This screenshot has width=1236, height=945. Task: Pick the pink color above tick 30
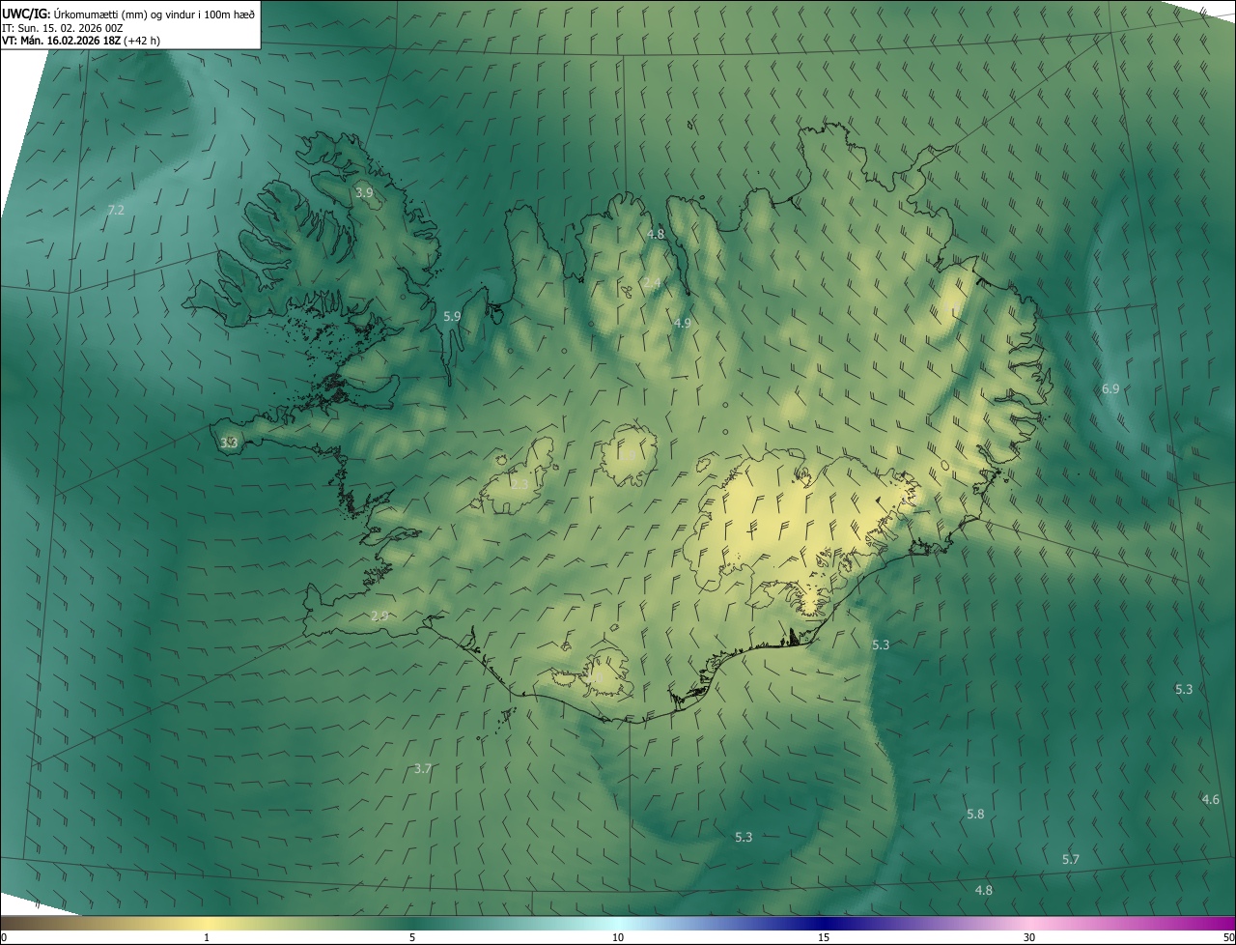(x=1029, y=924)
